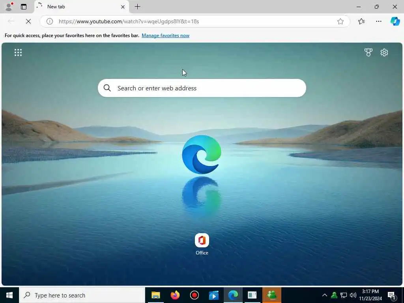Screen dimensions: 404x303
Task: Open the Office quick link tile
Action: [x=202, y=244]
